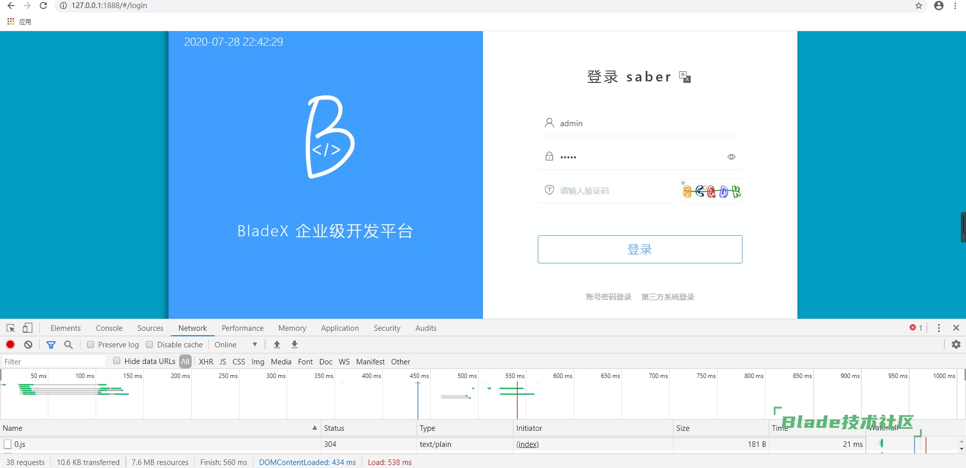This screenshot has width=966, height=468.
Task: Click the user icon in username field
Action: tap(549, 123)
